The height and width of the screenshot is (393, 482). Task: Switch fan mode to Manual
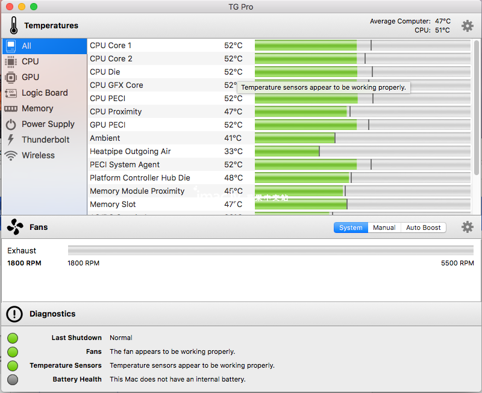pyautogui.click(x=384, y=227)
